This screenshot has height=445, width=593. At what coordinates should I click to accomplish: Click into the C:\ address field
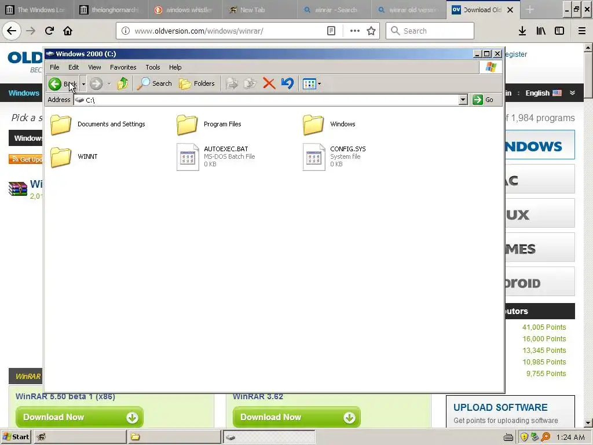(x=266, y=100)
